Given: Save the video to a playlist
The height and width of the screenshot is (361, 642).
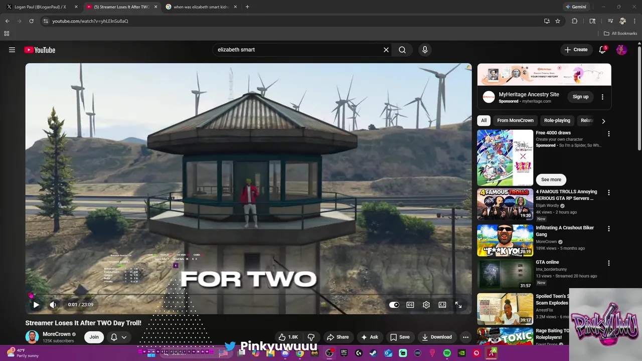Looking at the screenshot, I should coord(400,337).
